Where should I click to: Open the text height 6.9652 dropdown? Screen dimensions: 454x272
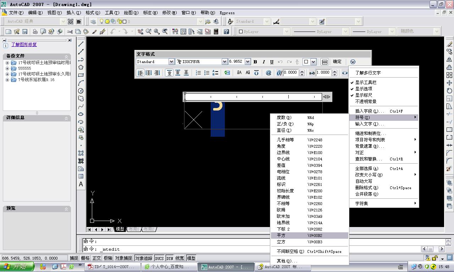coord(248,62)
